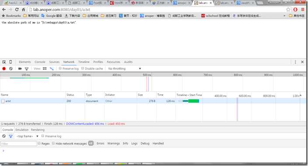The width and height of the screenshot is (308, 166).
Task: Toggle the device mode phone icon
Action: click(x=10, y=62)
